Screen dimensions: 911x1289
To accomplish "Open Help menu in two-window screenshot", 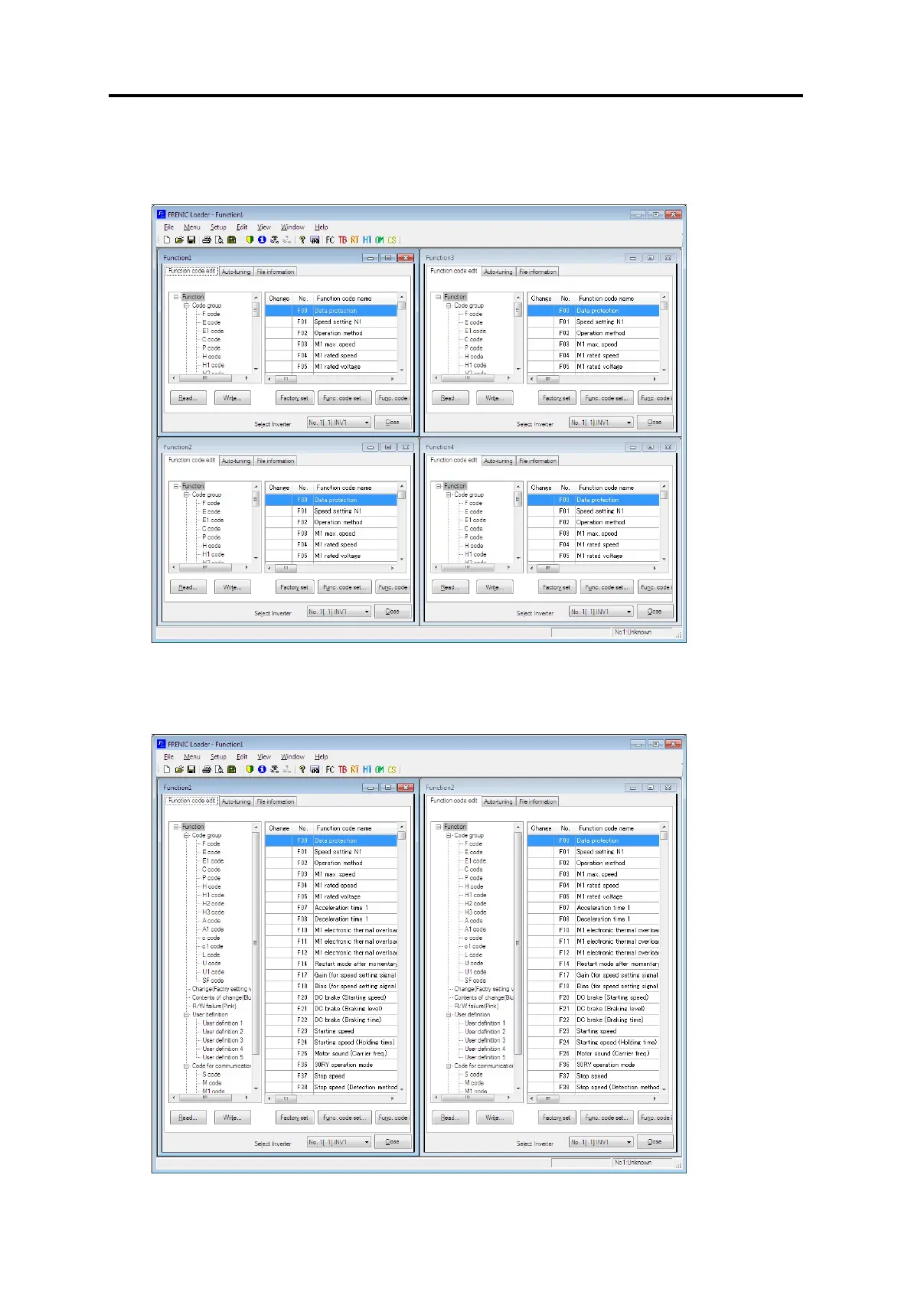I will point(322,757).
